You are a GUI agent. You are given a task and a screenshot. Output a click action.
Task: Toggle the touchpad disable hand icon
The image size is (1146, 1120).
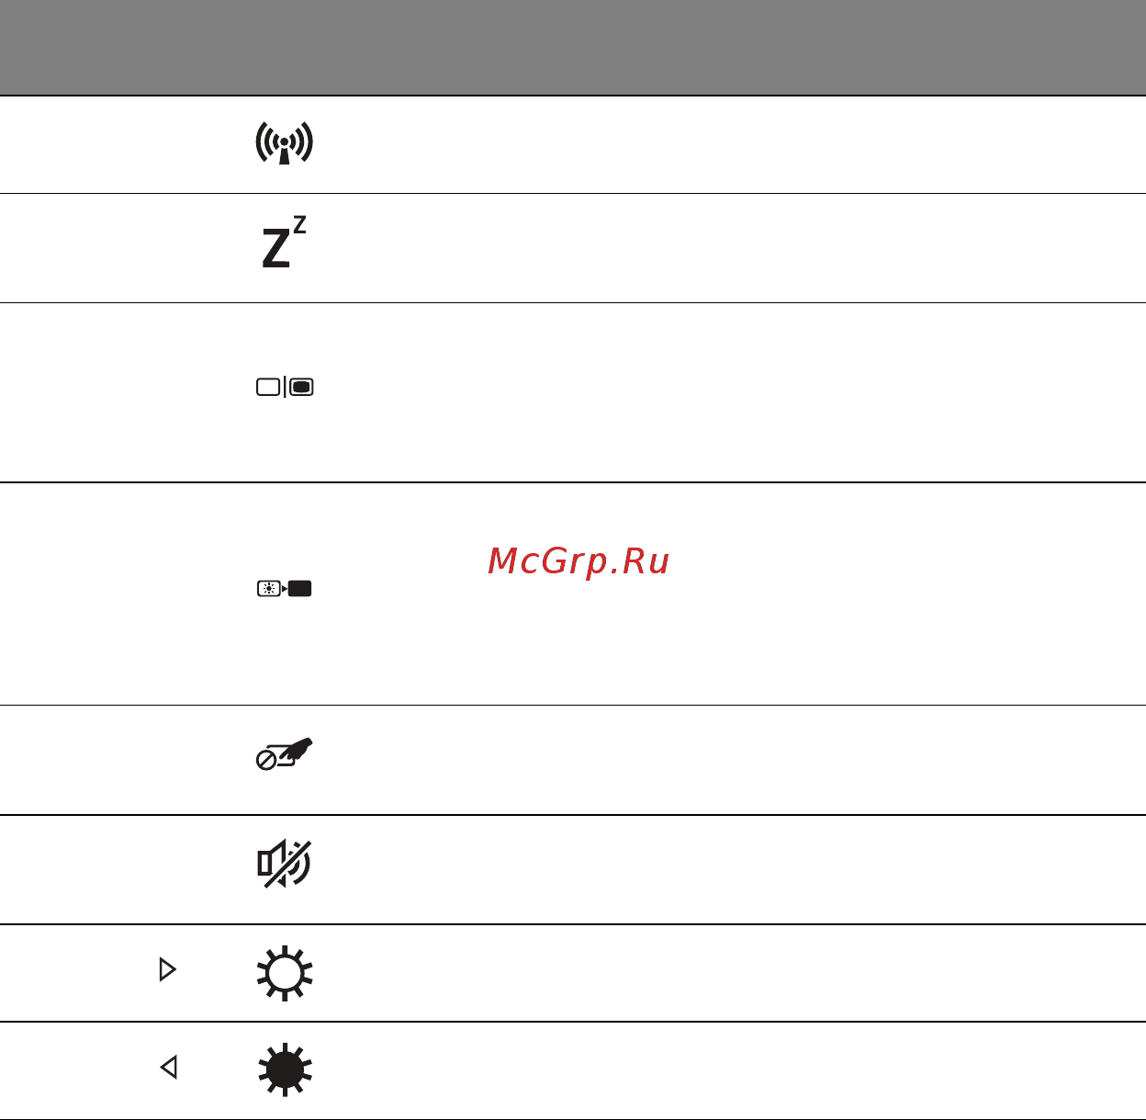click(x=284, y=753)
